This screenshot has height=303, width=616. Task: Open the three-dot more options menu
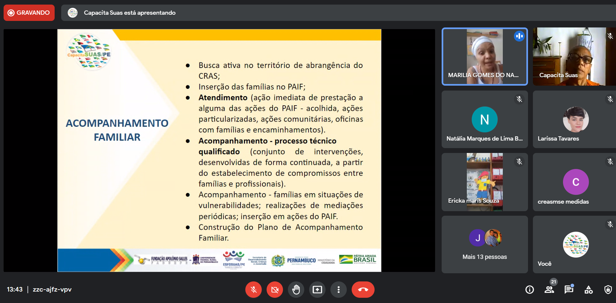pyautogui.click(x=339, y=290)
